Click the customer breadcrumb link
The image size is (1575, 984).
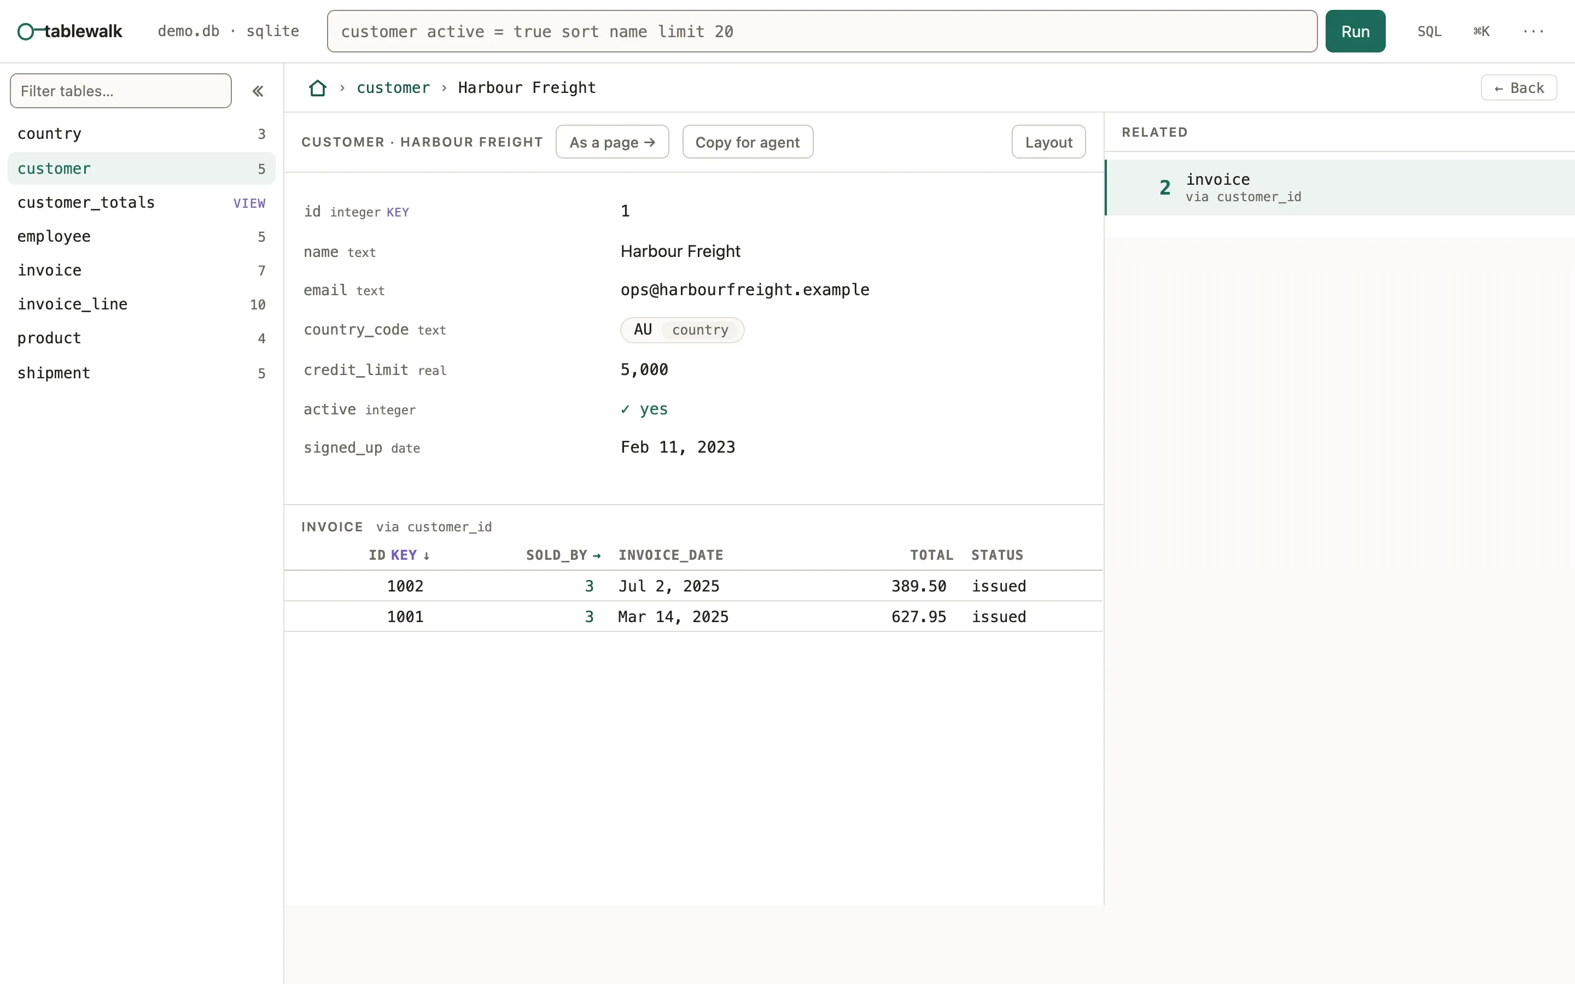point(393,88)
